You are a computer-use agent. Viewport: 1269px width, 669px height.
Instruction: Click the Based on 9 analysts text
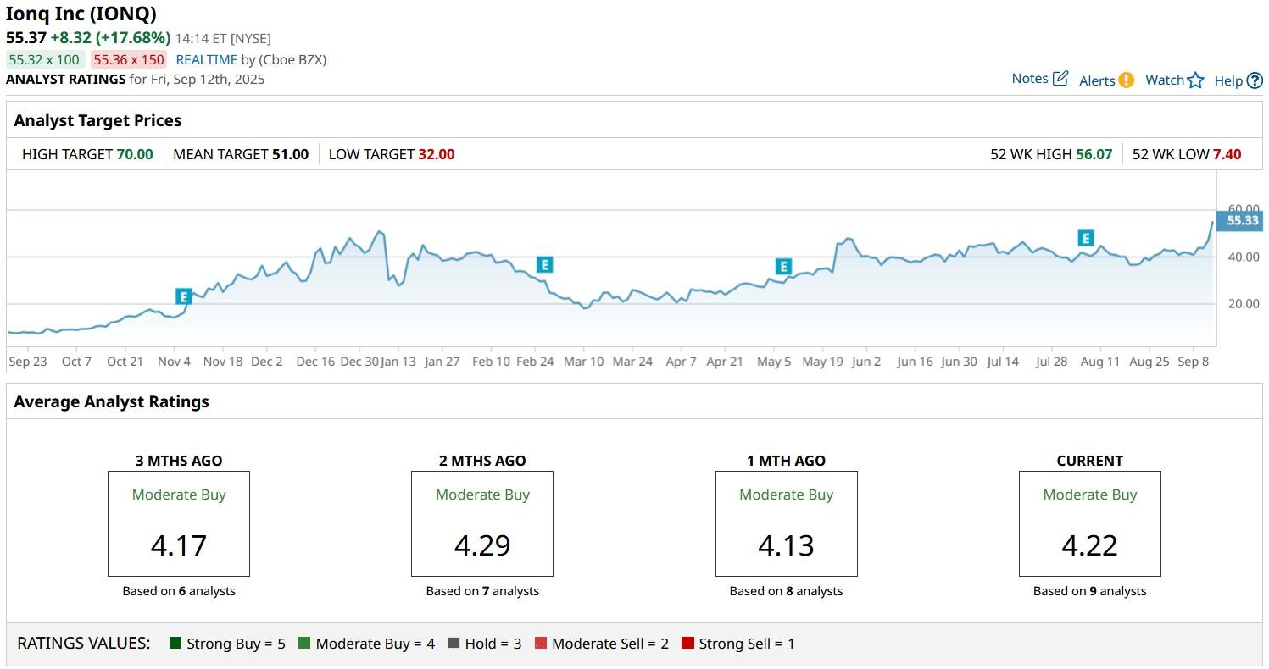coord(1089,591)
